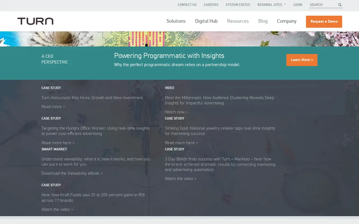Click the partnership model subtitle text

pos(177,65)
